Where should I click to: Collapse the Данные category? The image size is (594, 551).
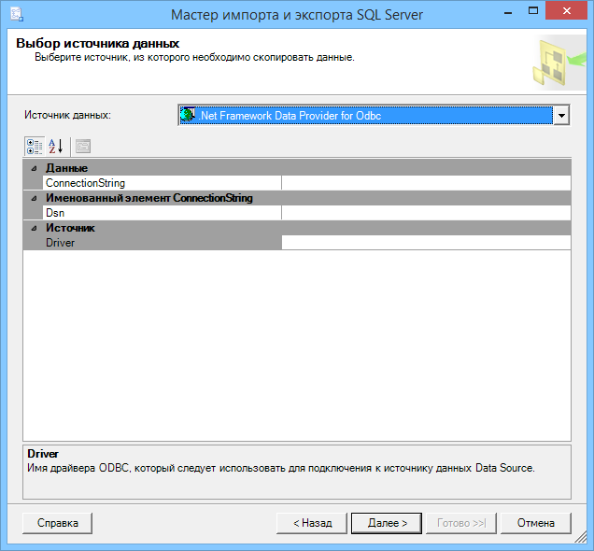point(35,168)
